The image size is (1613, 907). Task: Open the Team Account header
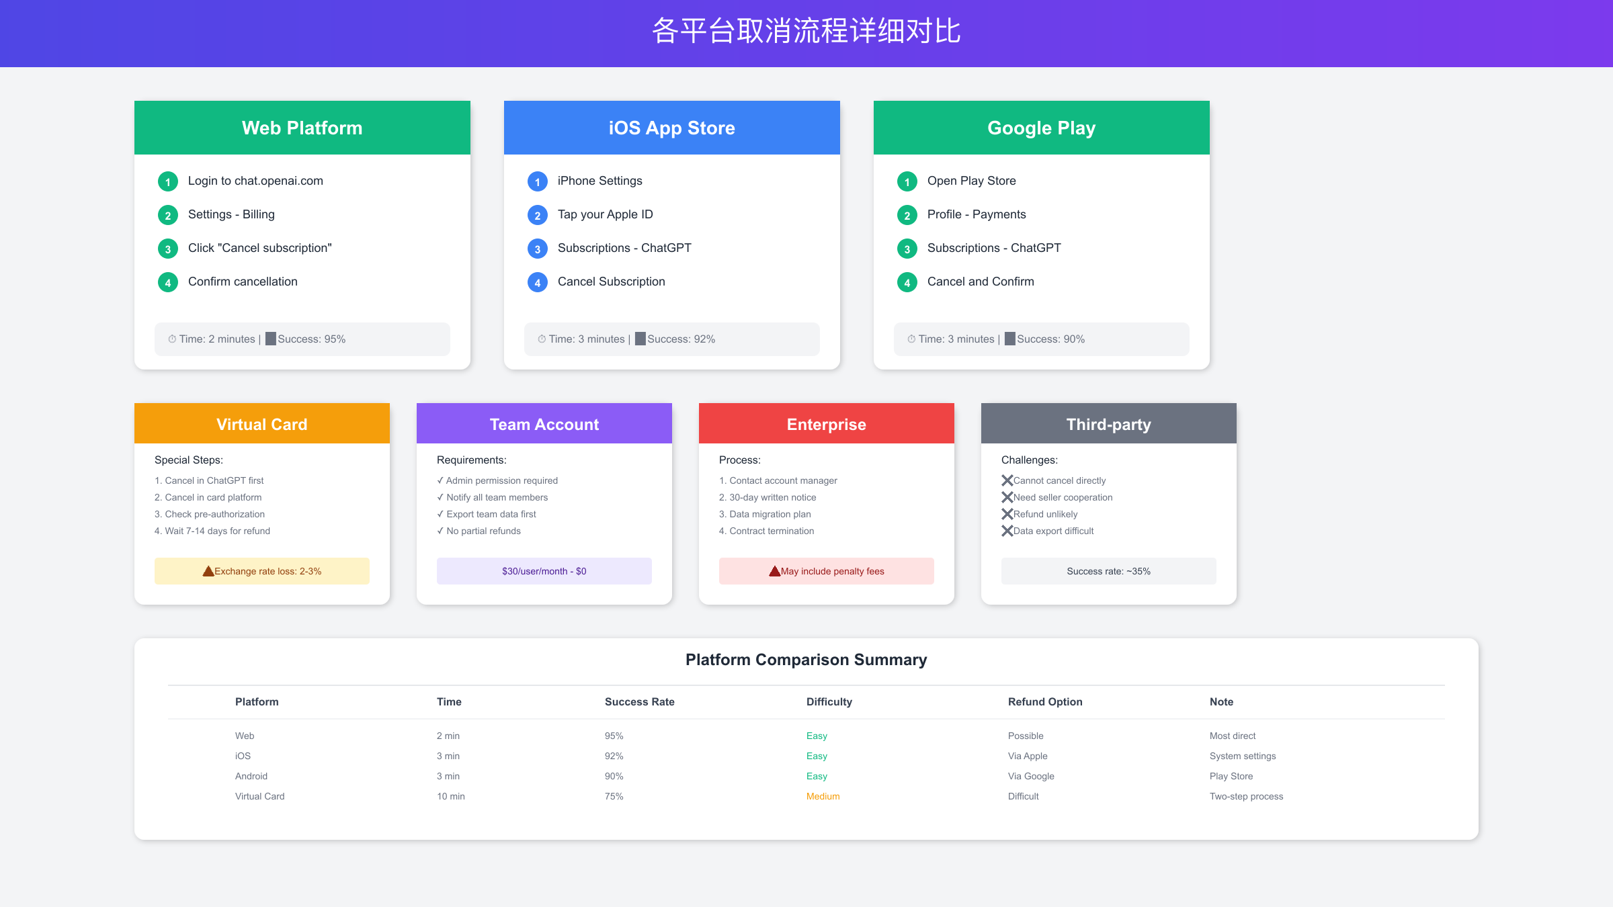coord(544,423)
